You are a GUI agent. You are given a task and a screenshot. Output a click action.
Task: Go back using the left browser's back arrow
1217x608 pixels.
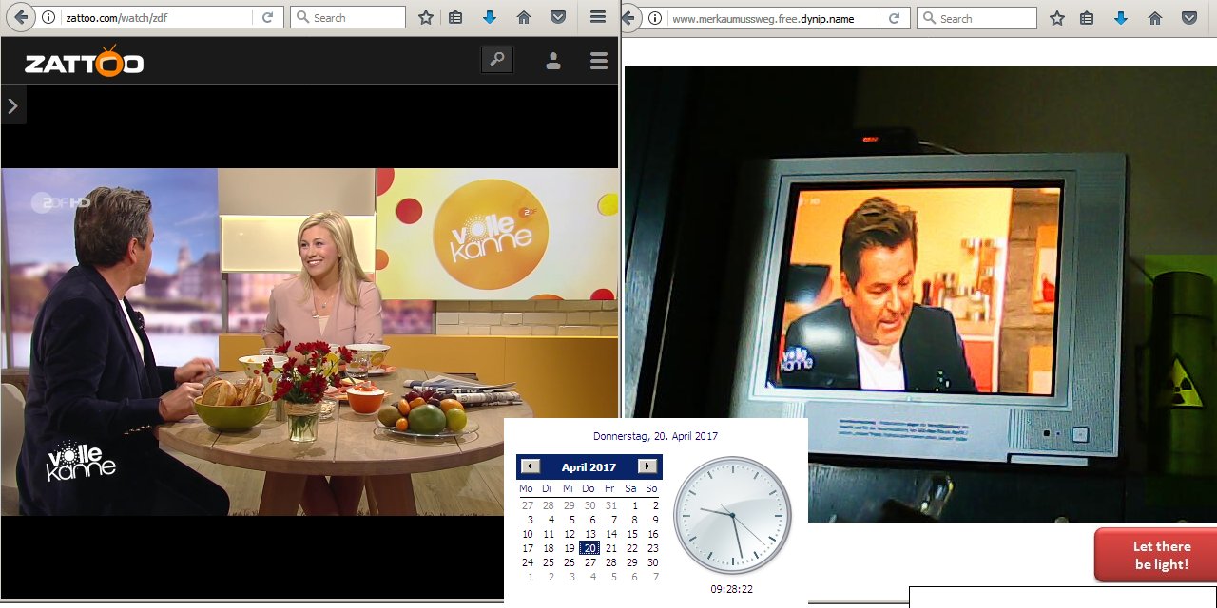21,17
